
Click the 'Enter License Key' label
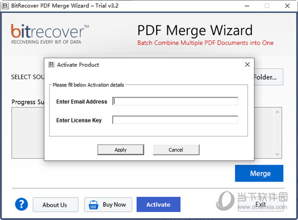click(79, 120)
